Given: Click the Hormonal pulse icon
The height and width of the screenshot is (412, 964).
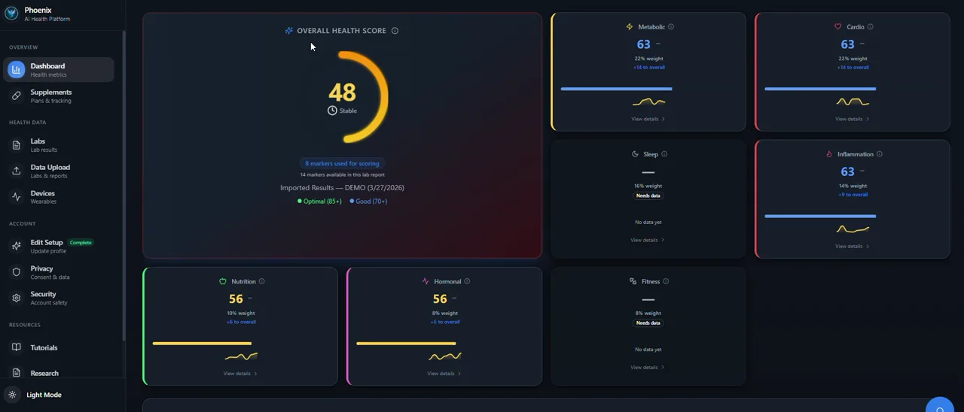Looking at the screenshot, I should (x=426, y=281).
